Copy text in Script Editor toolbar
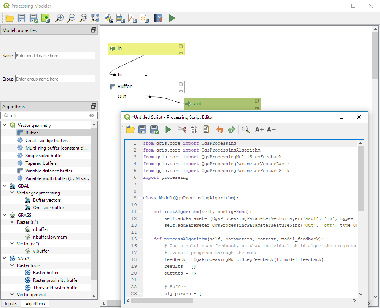This screenshot has width=380, height=308. tap(194, 130)
